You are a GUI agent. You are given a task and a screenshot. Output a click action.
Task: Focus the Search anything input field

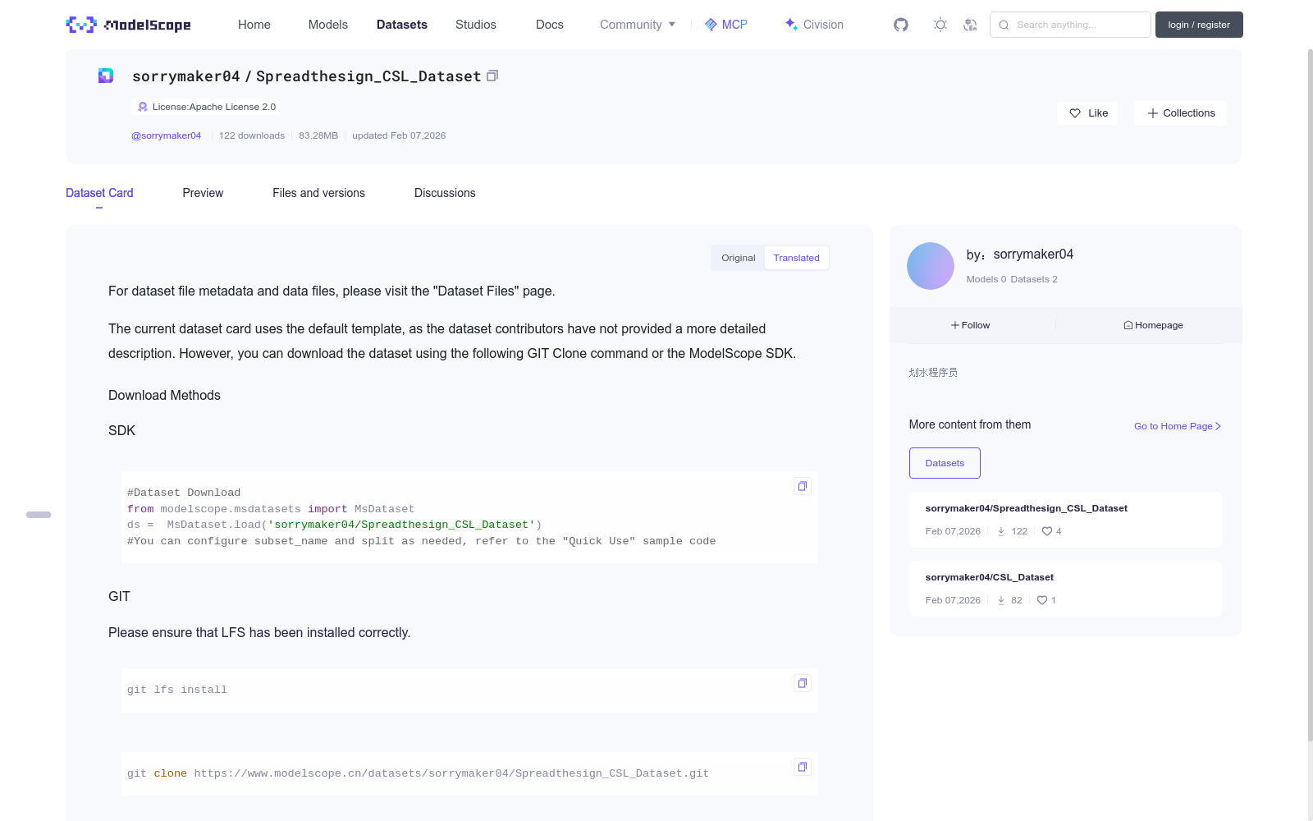point(1070,25)
